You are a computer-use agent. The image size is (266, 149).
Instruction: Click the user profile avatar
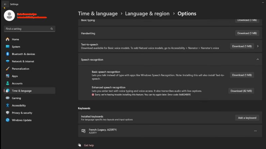click(9, 15)
